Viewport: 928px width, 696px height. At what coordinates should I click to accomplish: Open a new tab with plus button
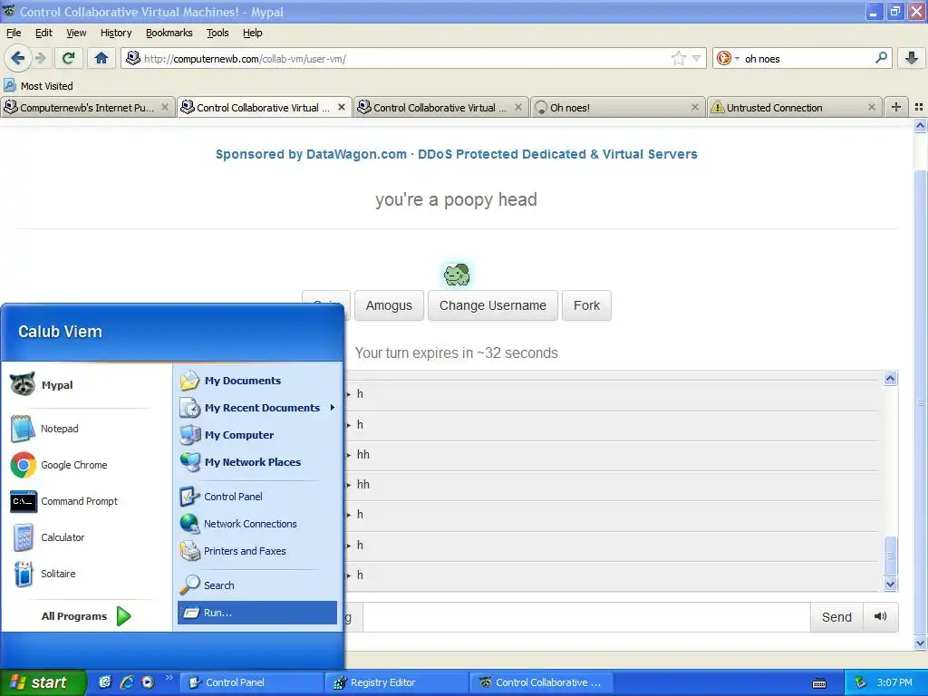pyautogui.click(x=896, y=107)
